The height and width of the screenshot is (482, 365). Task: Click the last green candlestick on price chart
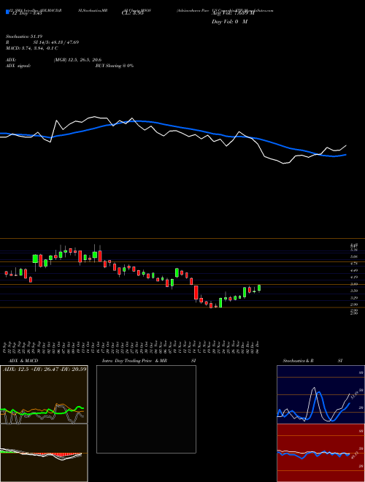point(259,288)
